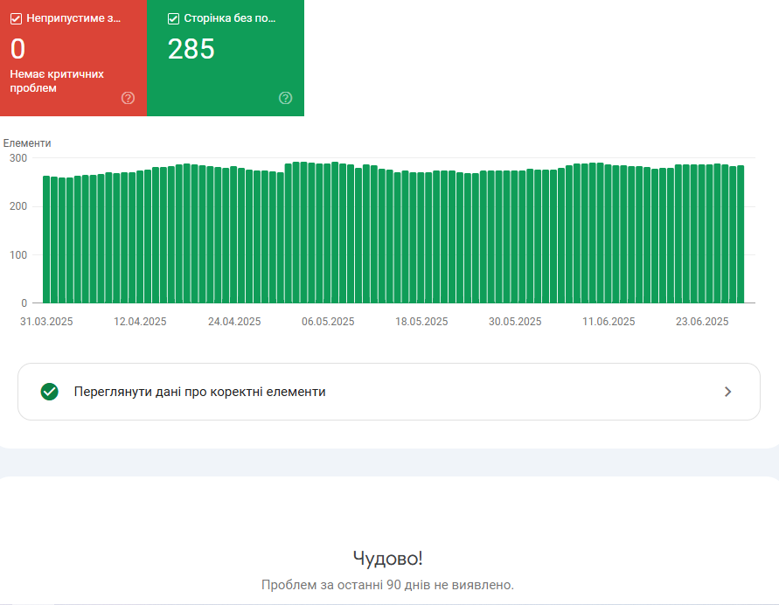Select the green card value 285
779x605 pixels.
coord(191,49)
